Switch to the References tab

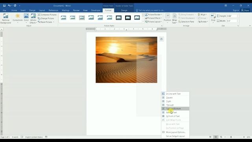click(54, 10)
